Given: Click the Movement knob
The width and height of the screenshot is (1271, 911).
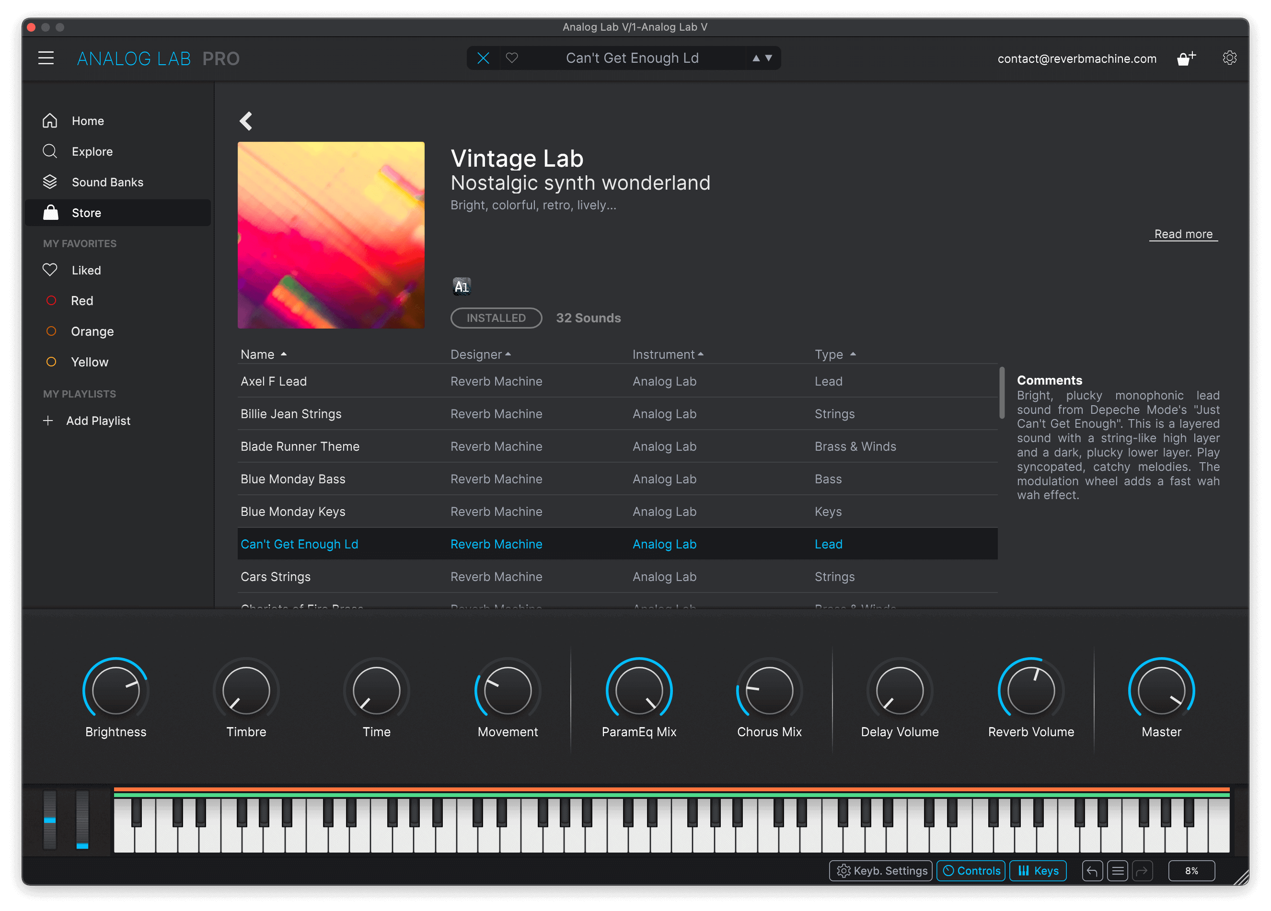Looking at the screenshot, I should coord(508,690).
